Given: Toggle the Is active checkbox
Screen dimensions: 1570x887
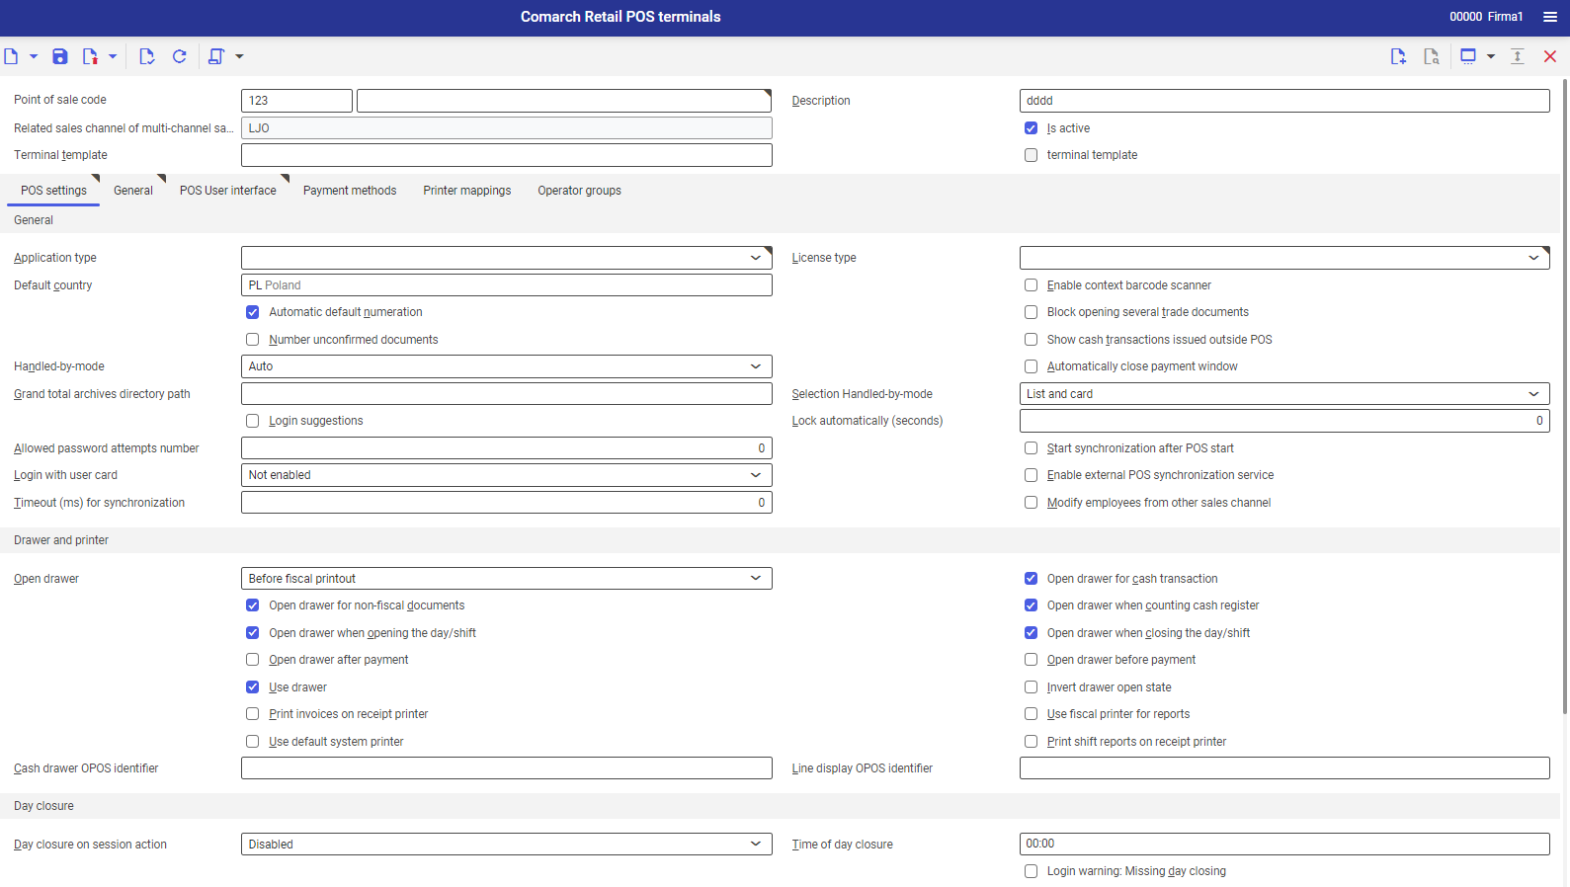Looking at the screenshot, I should [x=1032, y=128].
